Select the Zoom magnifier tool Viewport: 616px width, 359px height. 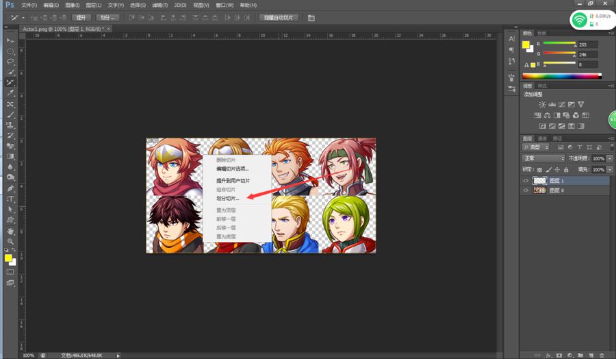tap(10, 241)
